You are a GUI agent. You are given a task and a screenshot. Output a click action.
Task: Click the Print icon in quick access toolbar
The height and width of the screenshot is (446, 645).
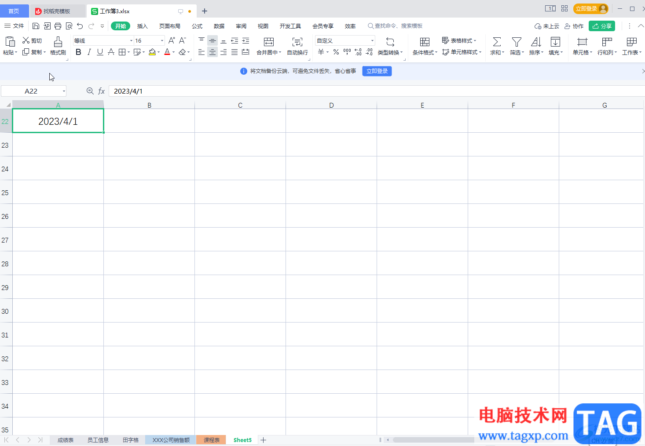pos(58,26)
